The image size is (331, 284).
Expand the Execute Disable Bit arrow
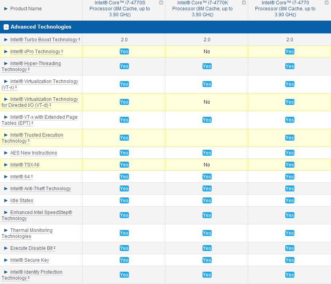pyautogui.click(x=6, y=248)
